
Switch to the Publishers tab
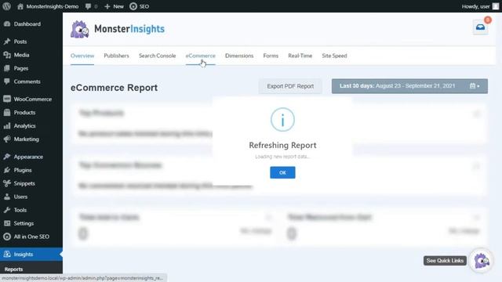(x=116, y=56)
